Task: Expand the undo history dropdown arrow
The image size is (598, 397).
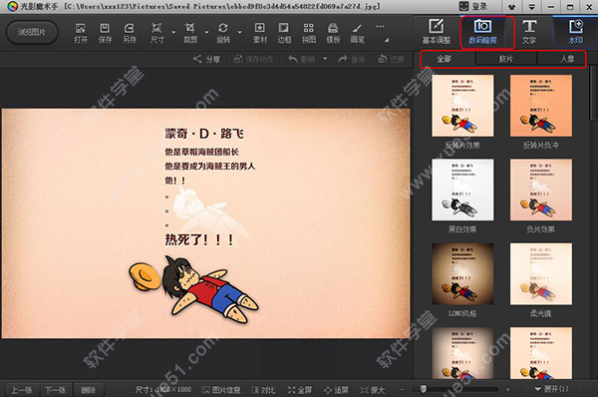Action: [325, 59]
